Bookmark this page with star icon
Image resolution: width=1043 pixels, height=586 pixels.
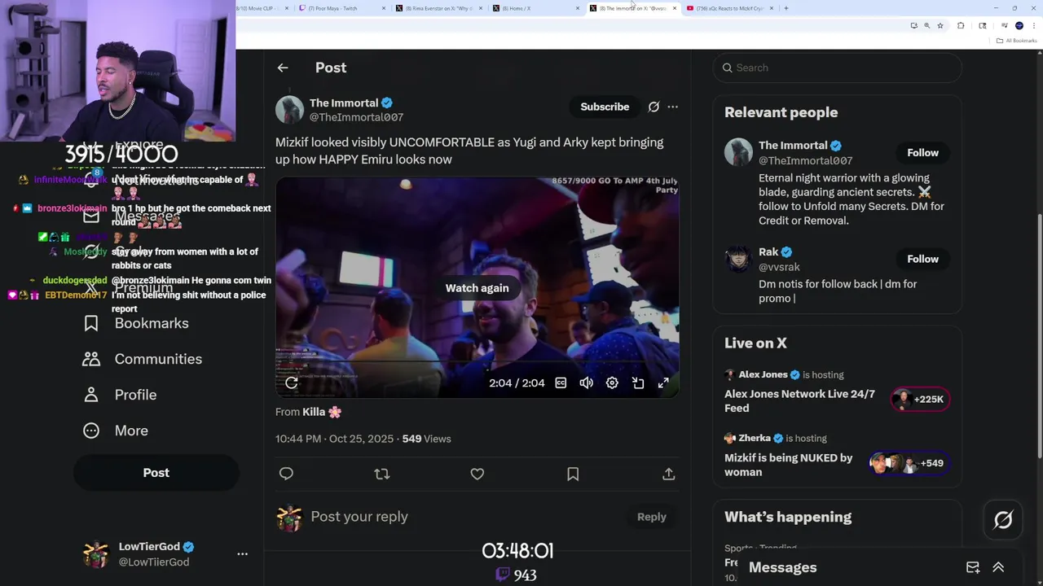click(940, 25)
